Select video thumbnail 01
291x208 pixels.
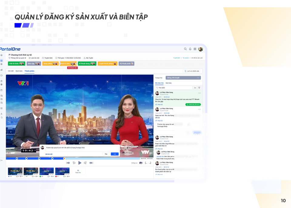pos(62,171)
